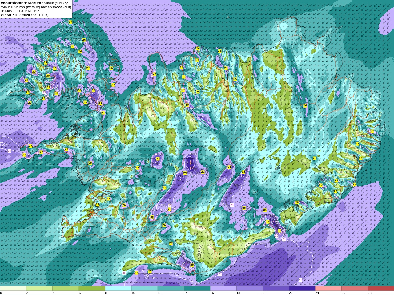Select the 26–28 salmon scale swatch
Image resolution: width=394 pixels, height=295 pixels.
pos(355,289)
